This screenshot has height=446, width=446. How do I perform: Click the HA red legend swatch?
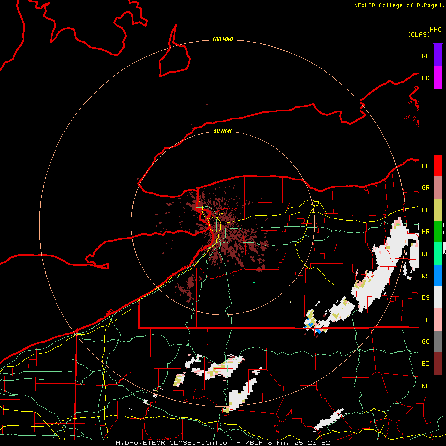tap(438, 166)
